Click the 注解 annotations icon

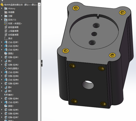[x=6, y=16]
